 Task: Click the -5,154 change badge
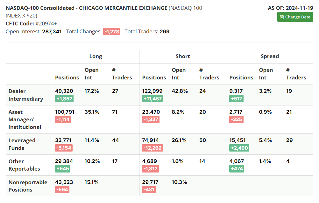[64, 148]
